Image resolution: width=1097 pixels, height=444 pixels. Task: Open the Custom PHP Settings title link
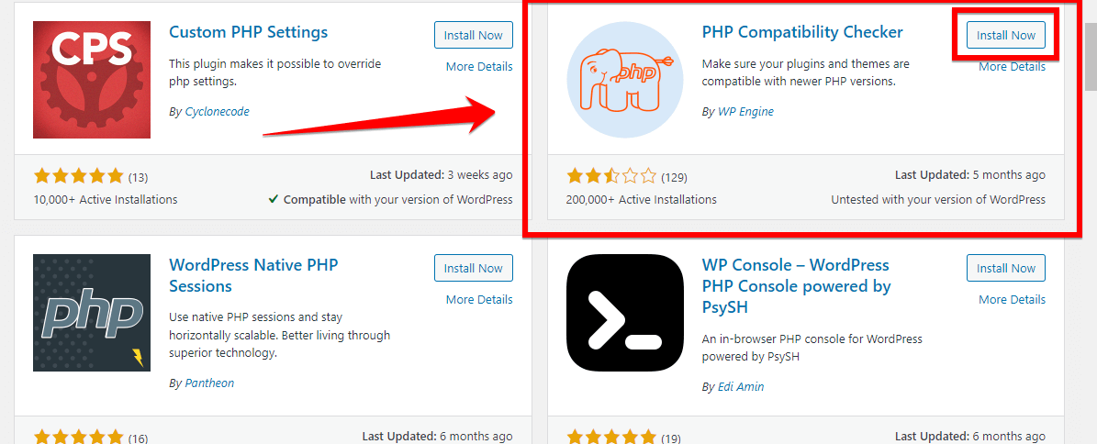pos(248,32)
